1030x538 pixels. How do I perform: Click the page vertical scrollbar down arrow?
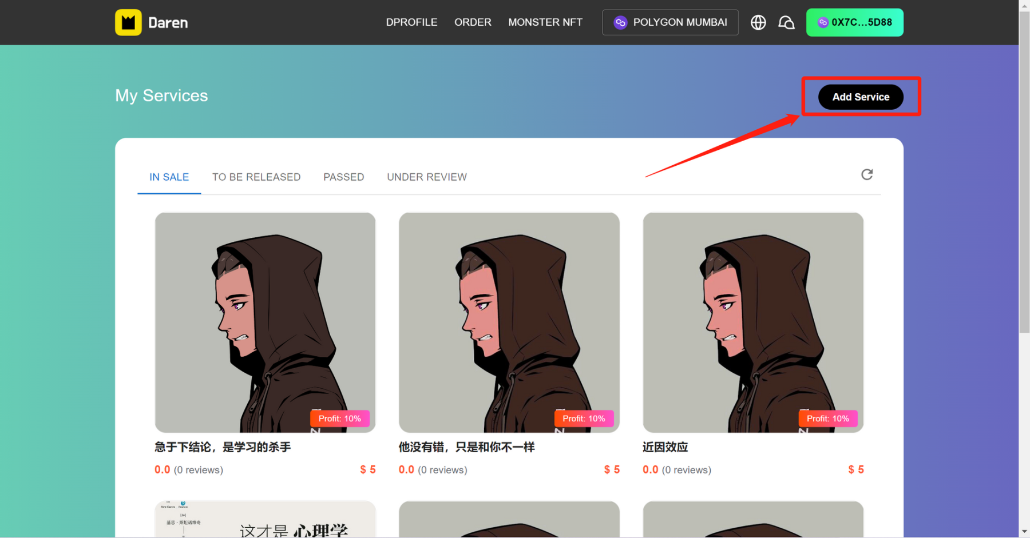click(x=1024, y=532)
